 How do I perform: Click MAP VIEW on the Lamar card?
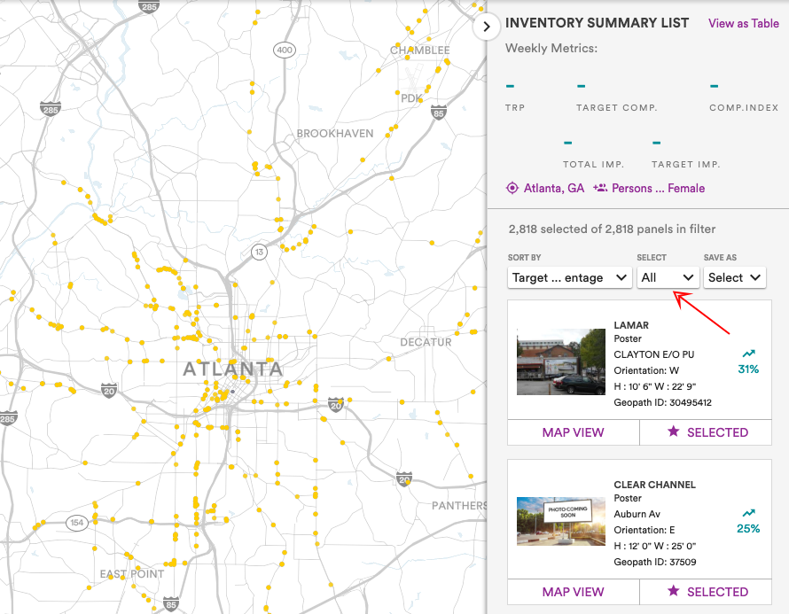pyautogui.click(x=573, y=432)
